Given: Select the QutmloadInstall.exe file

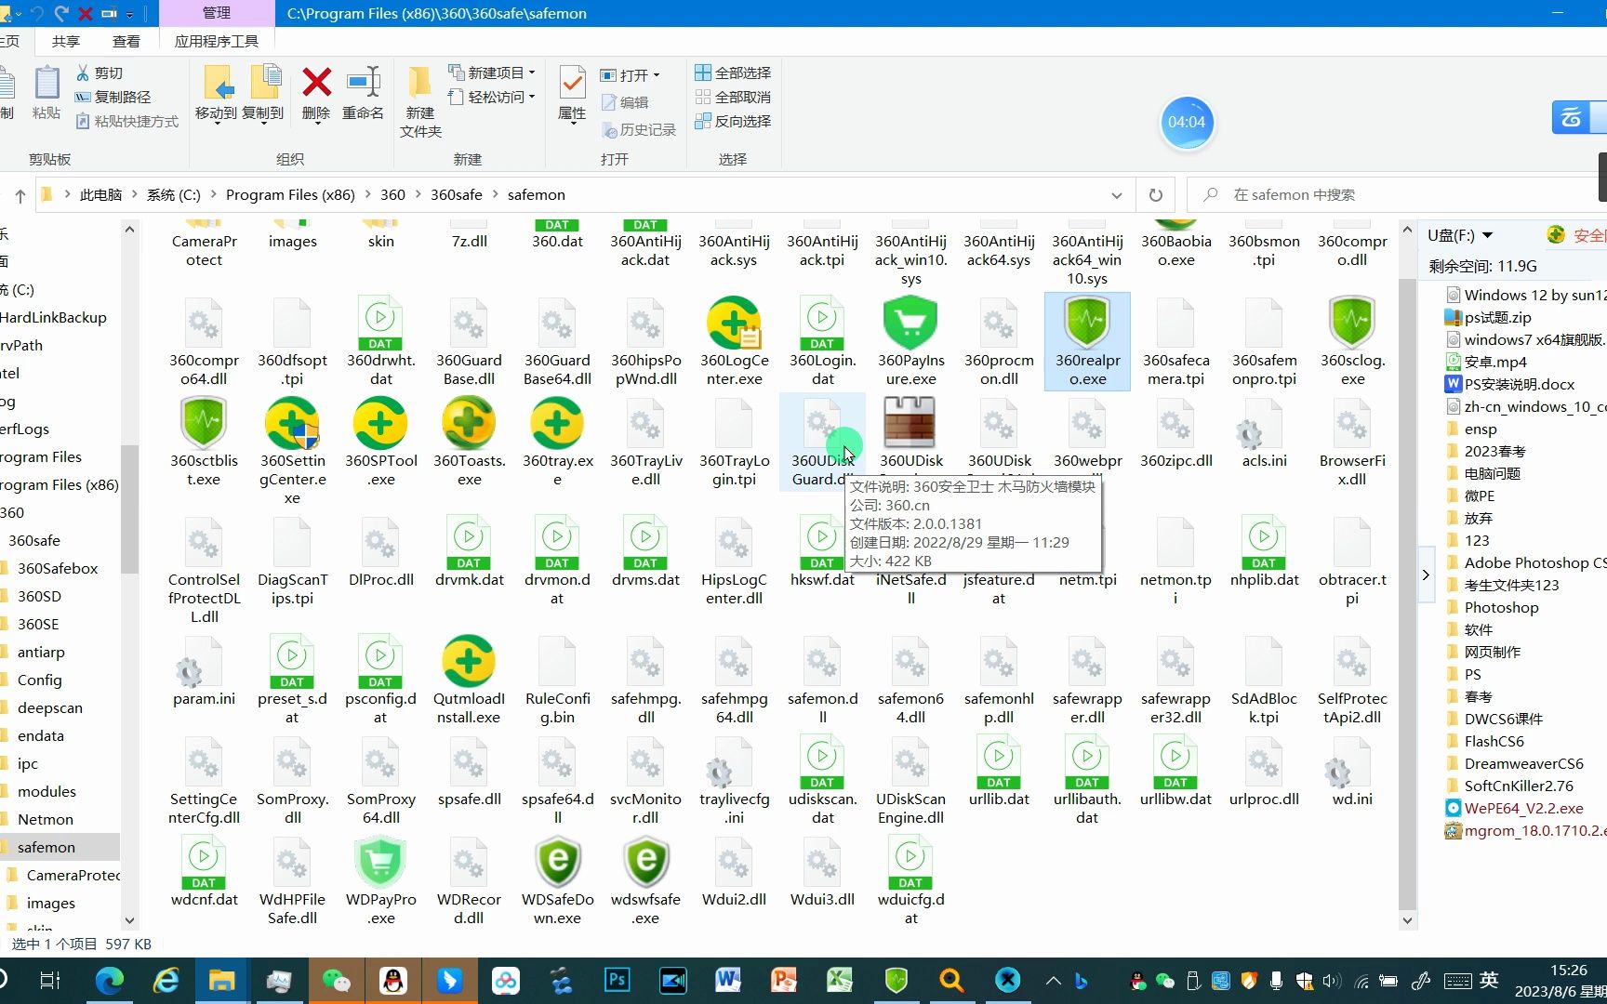Looking at the screenshot, I should [469, 680].
